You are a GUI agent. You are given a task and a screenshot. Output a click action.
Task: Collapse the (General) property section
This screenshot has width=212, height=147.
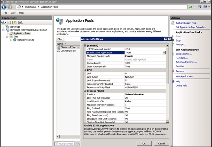(x=85, y=45)
